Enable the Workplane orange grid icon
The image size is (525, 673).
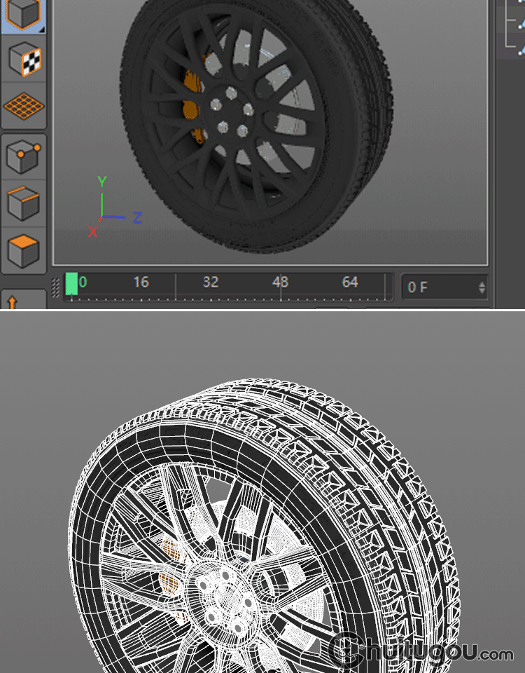(24, 106)
